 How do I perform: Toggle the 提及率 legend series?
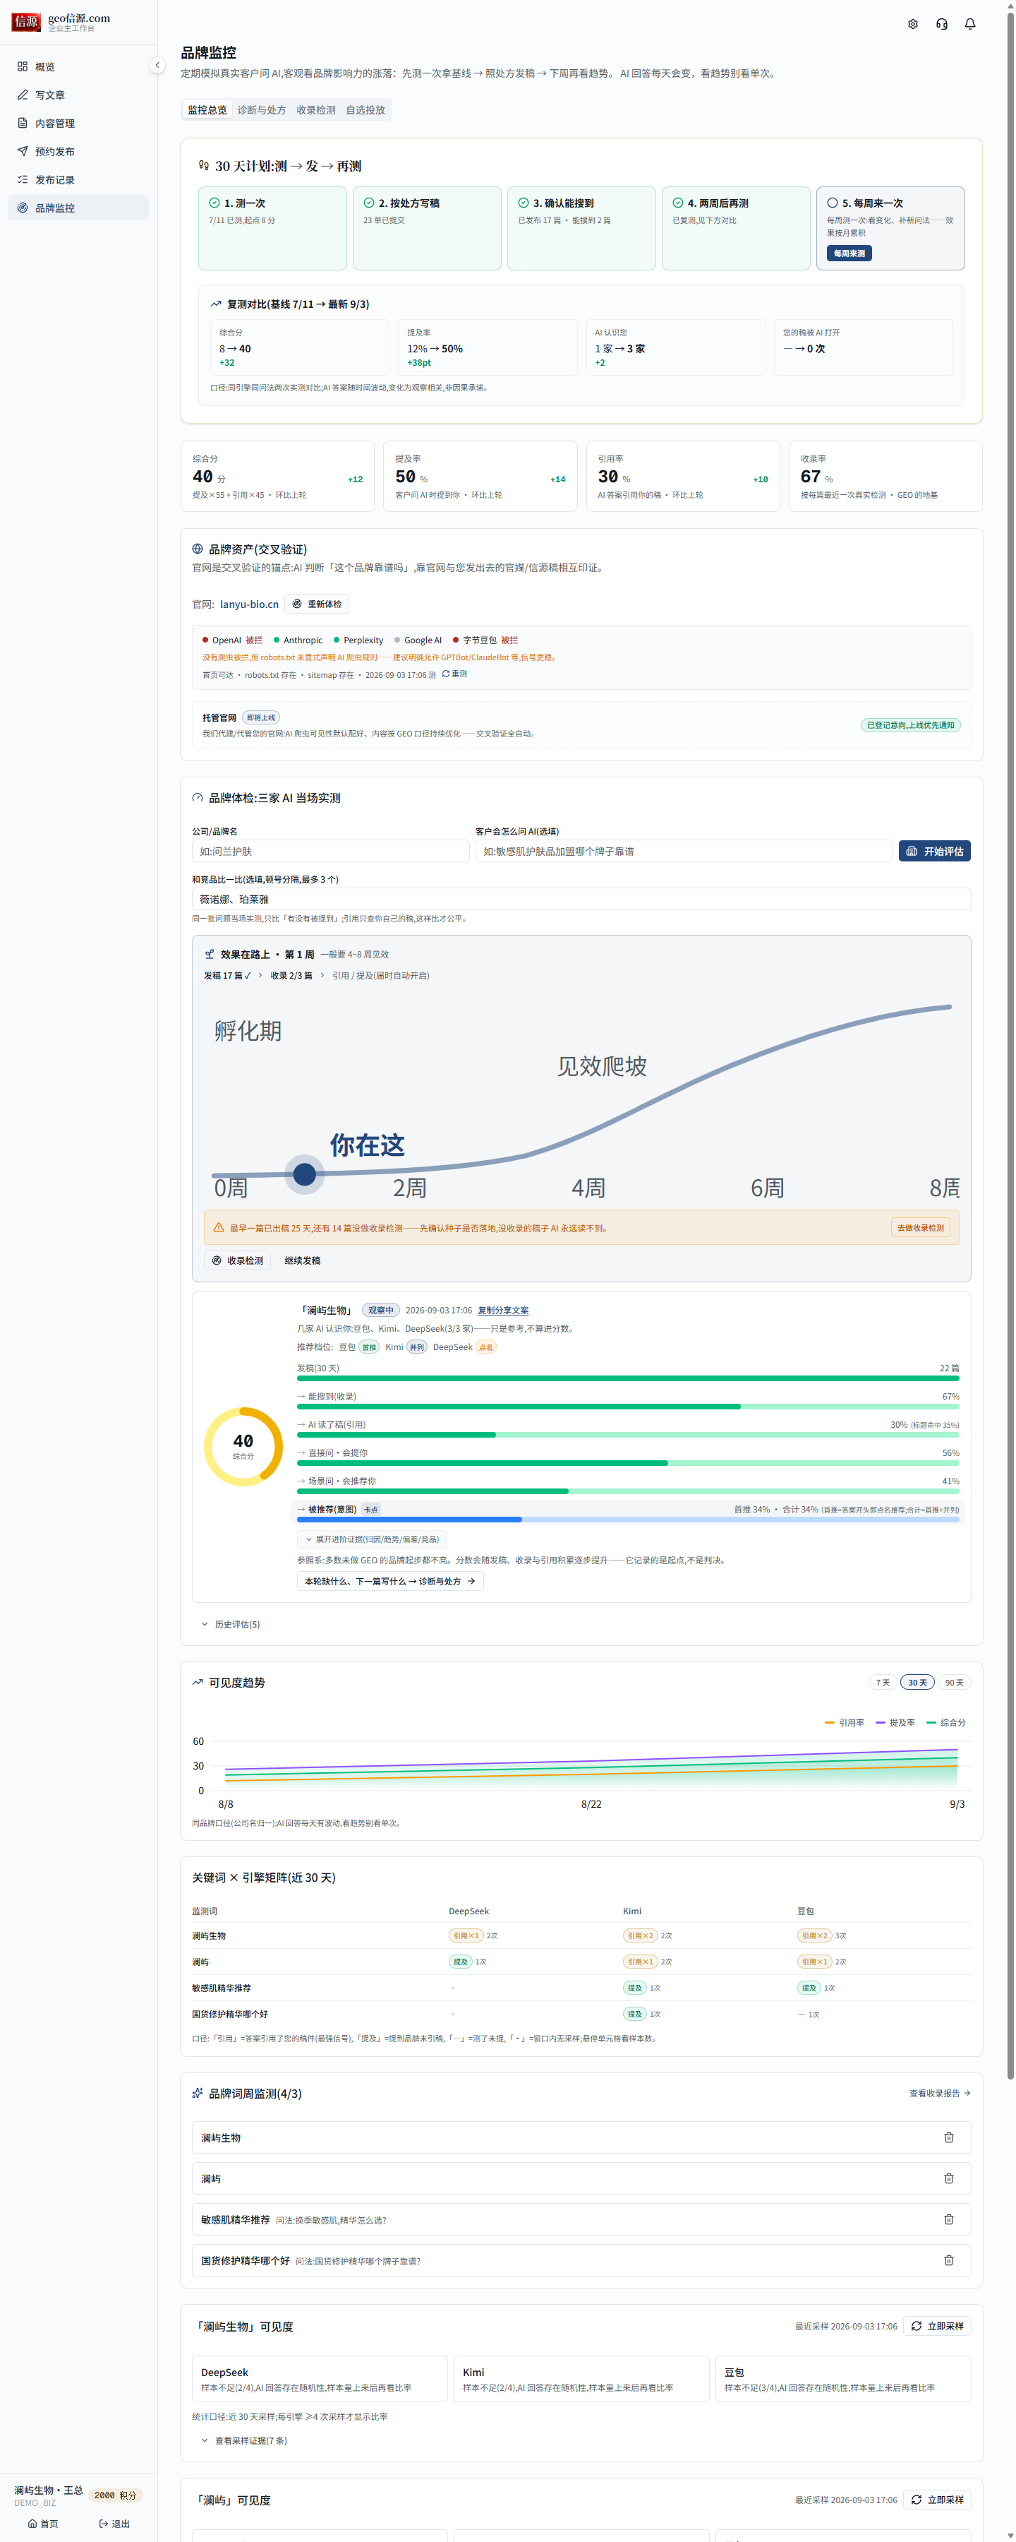895,1723
